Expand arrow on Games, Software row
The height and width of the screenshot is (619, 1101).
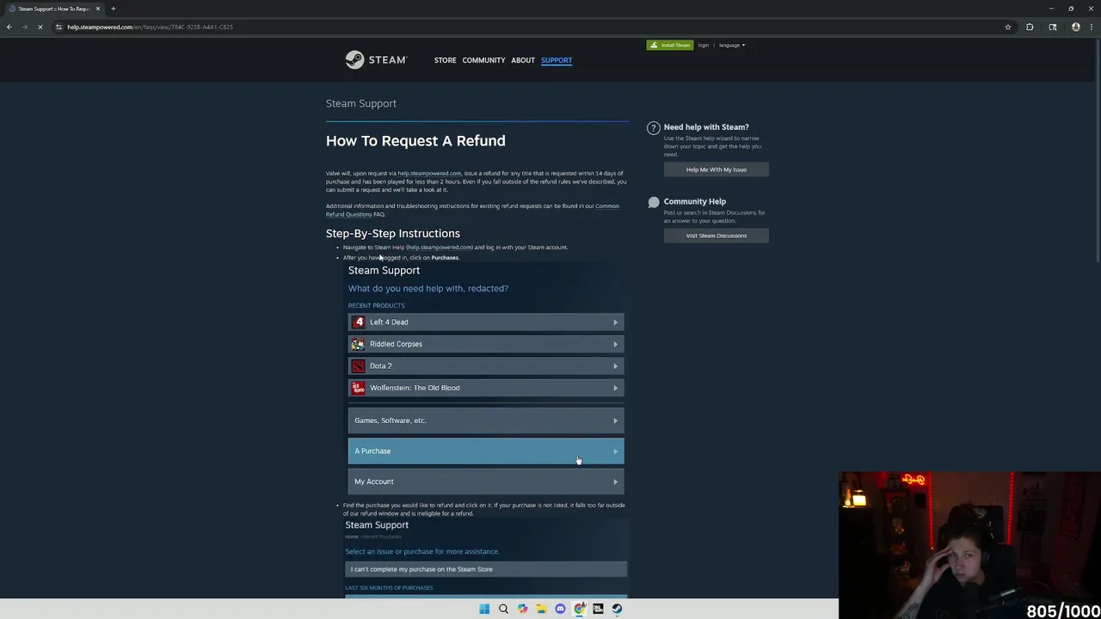(x=615, y=420)
